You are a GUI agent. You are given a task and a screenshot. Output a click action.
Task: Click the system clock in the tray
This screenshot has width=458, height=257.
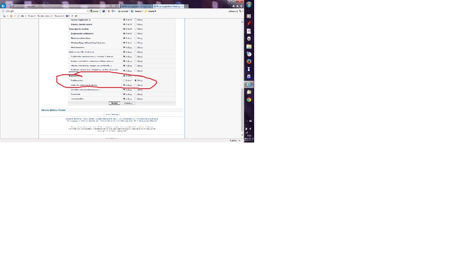click(249, 137)
